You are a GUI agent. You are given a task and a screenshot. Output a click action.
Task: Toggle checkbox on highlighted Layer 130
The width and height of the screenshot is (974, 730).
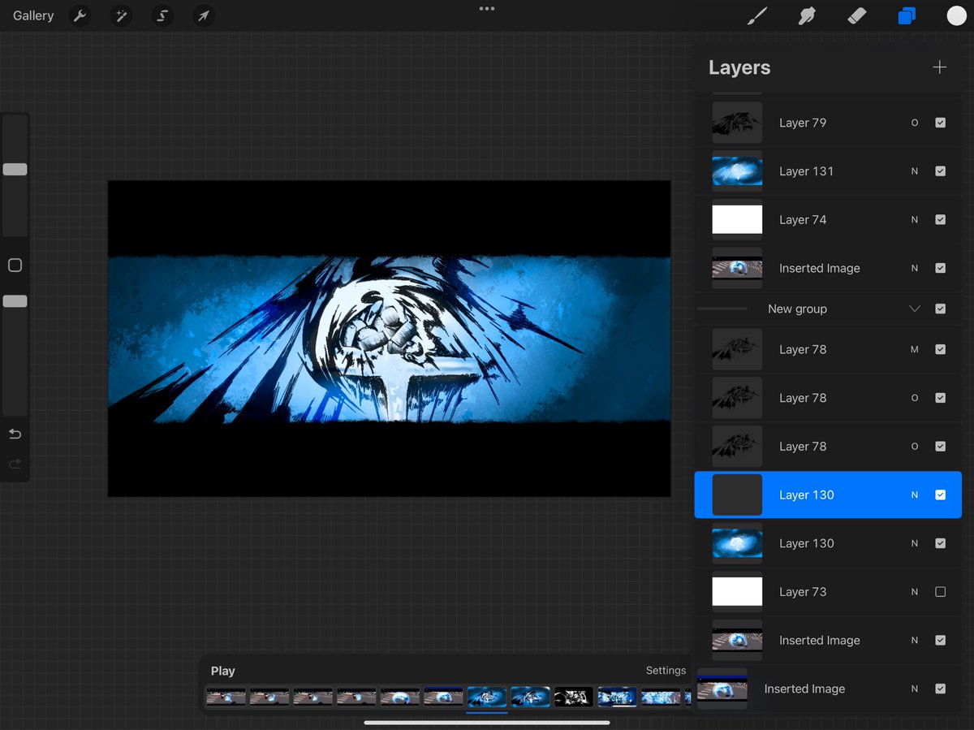coord(940,495)
